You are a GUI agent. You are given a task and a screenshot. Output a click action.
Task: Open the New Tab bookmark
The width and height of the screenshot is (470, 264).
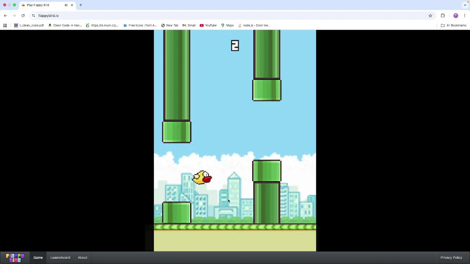tap(170, 25)
